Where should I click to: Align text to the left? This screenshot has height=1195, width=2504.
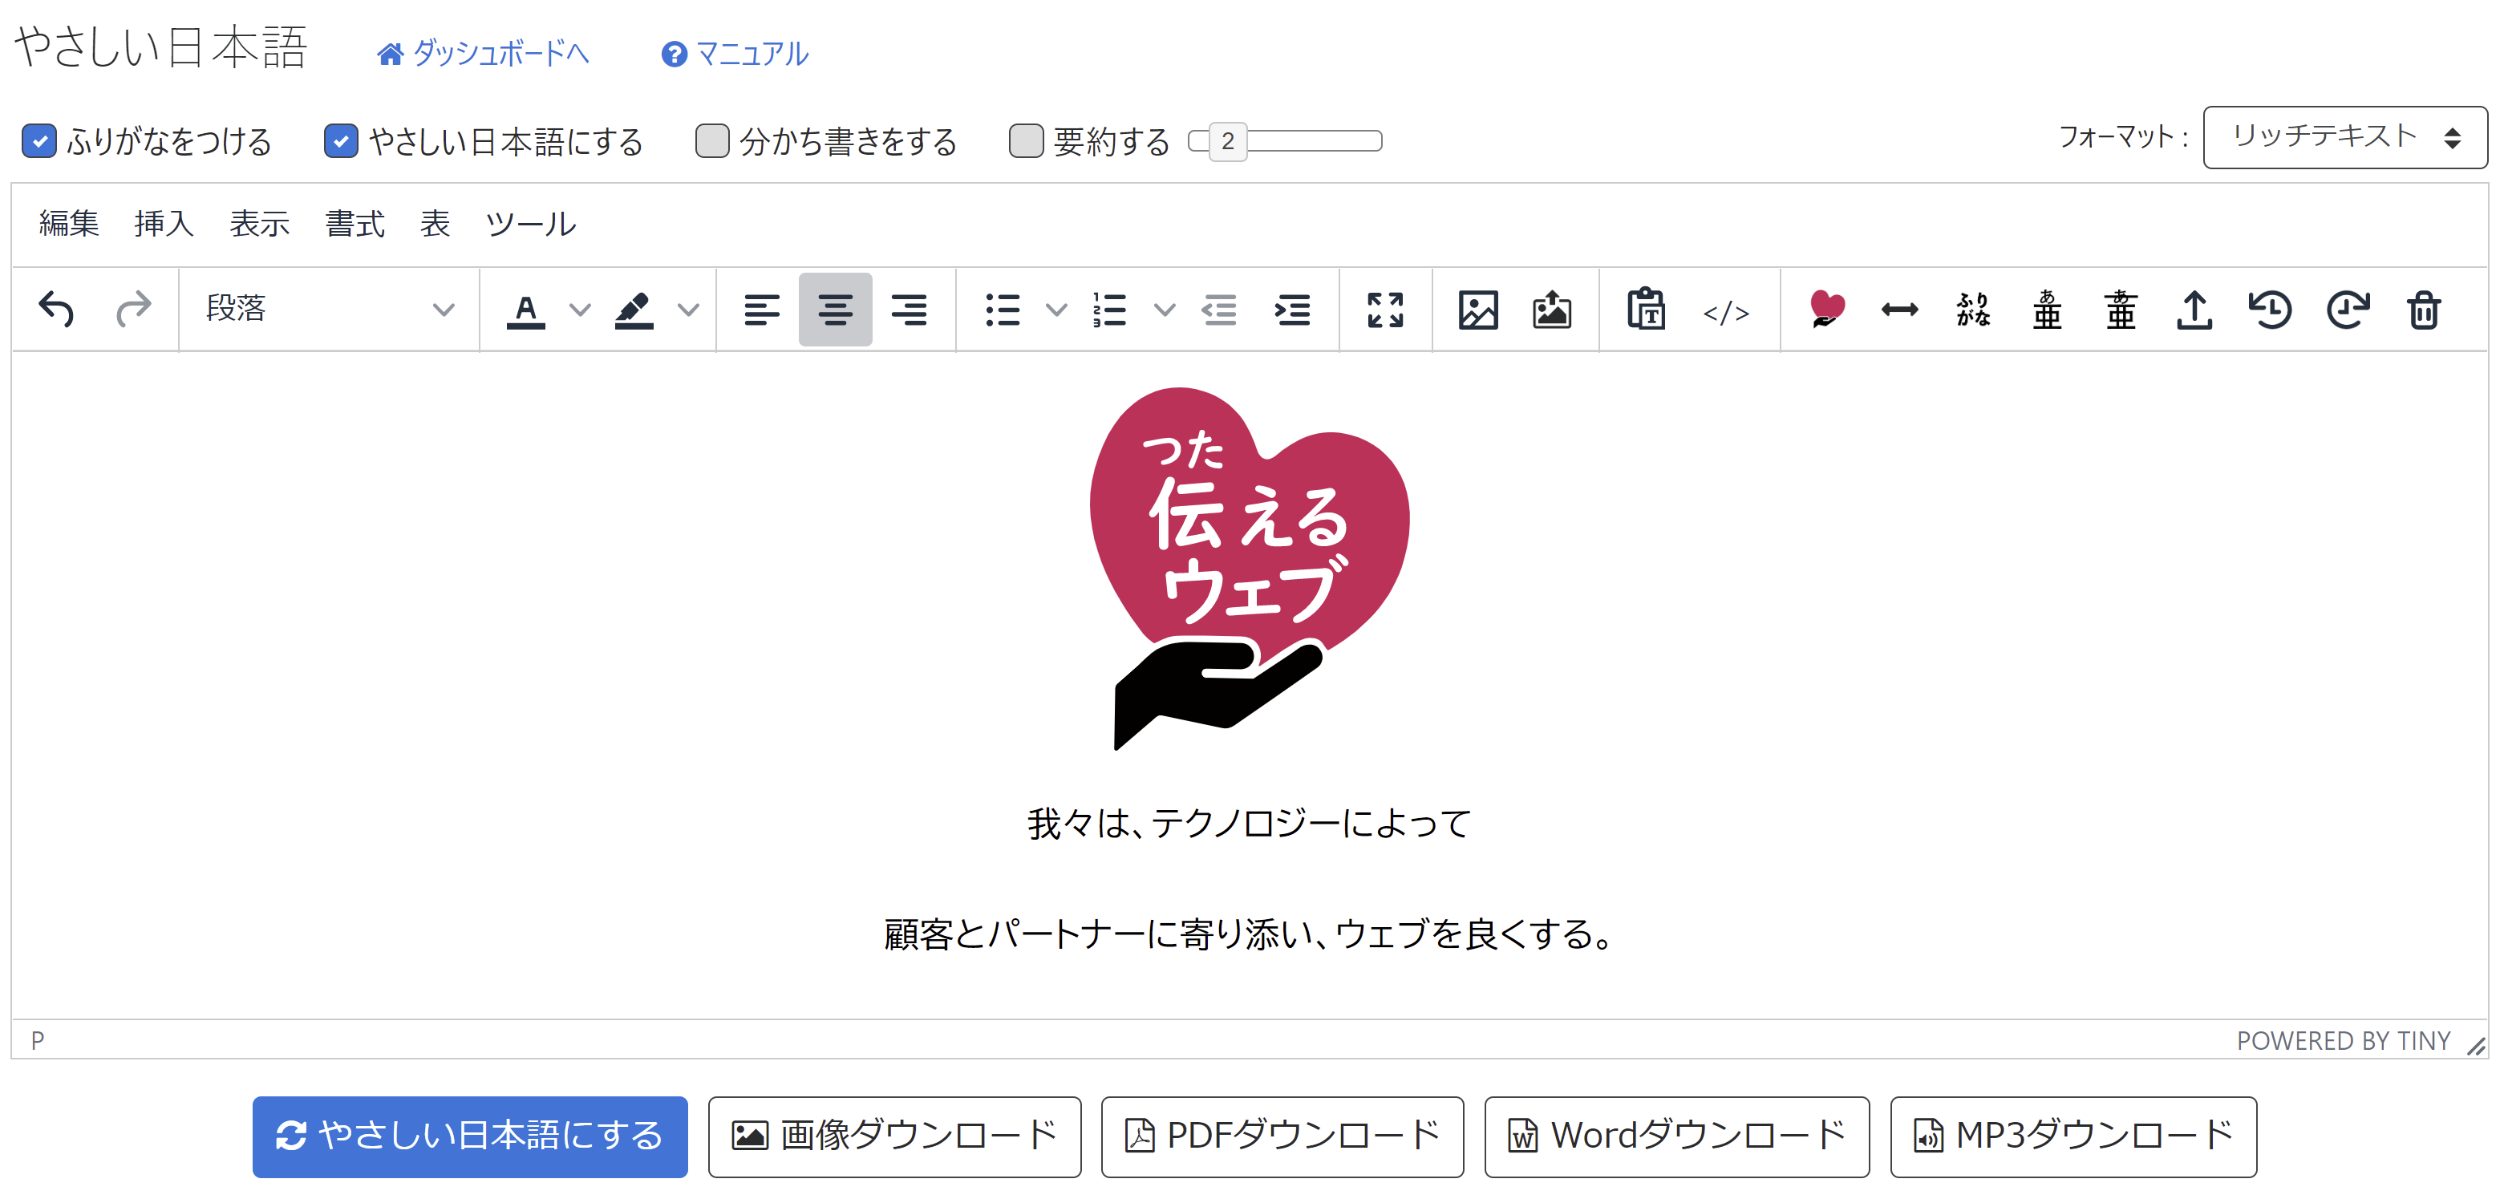[x=761, y=310]
